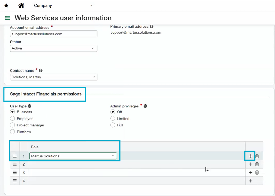Click the empty Role cell in row 3

click(137, 173)
